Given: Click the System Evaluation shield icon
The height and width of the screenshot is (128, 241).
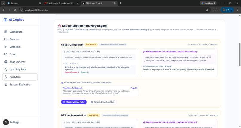Looking at the screenshot, I should click(6, 84).
